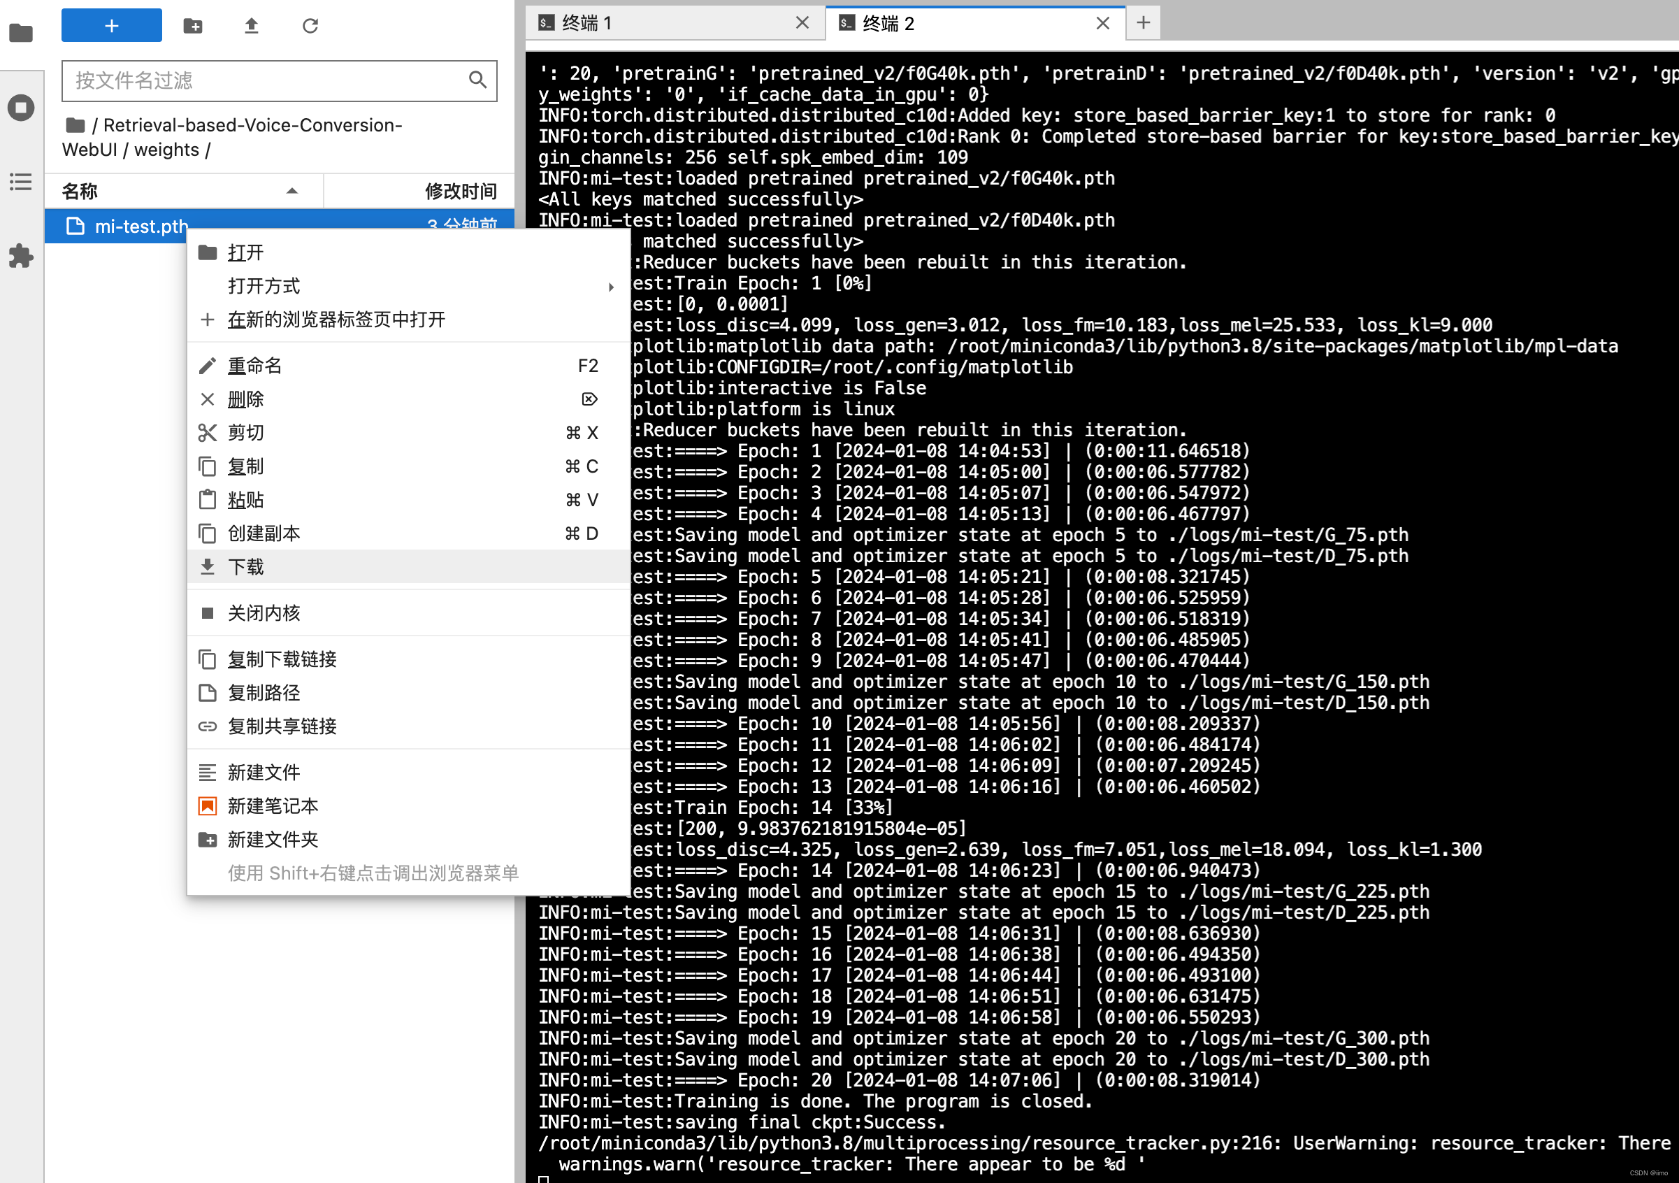The width and height of the screenshot is (1679, 1183).
Task: Open the running terminals and kernels sidebar
Action: (x=20, y=108)
